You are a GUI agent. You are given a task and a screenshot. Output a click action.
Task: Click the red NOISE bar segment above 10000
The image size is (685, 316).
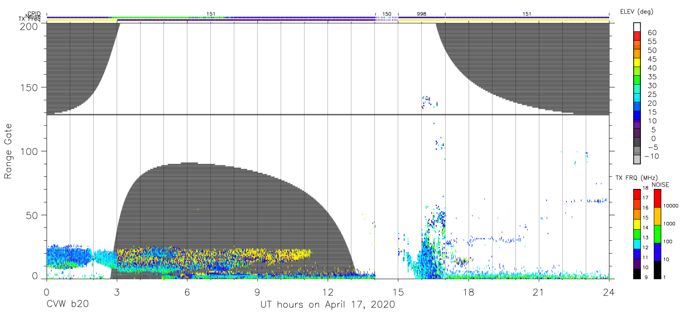coord(658,198)
